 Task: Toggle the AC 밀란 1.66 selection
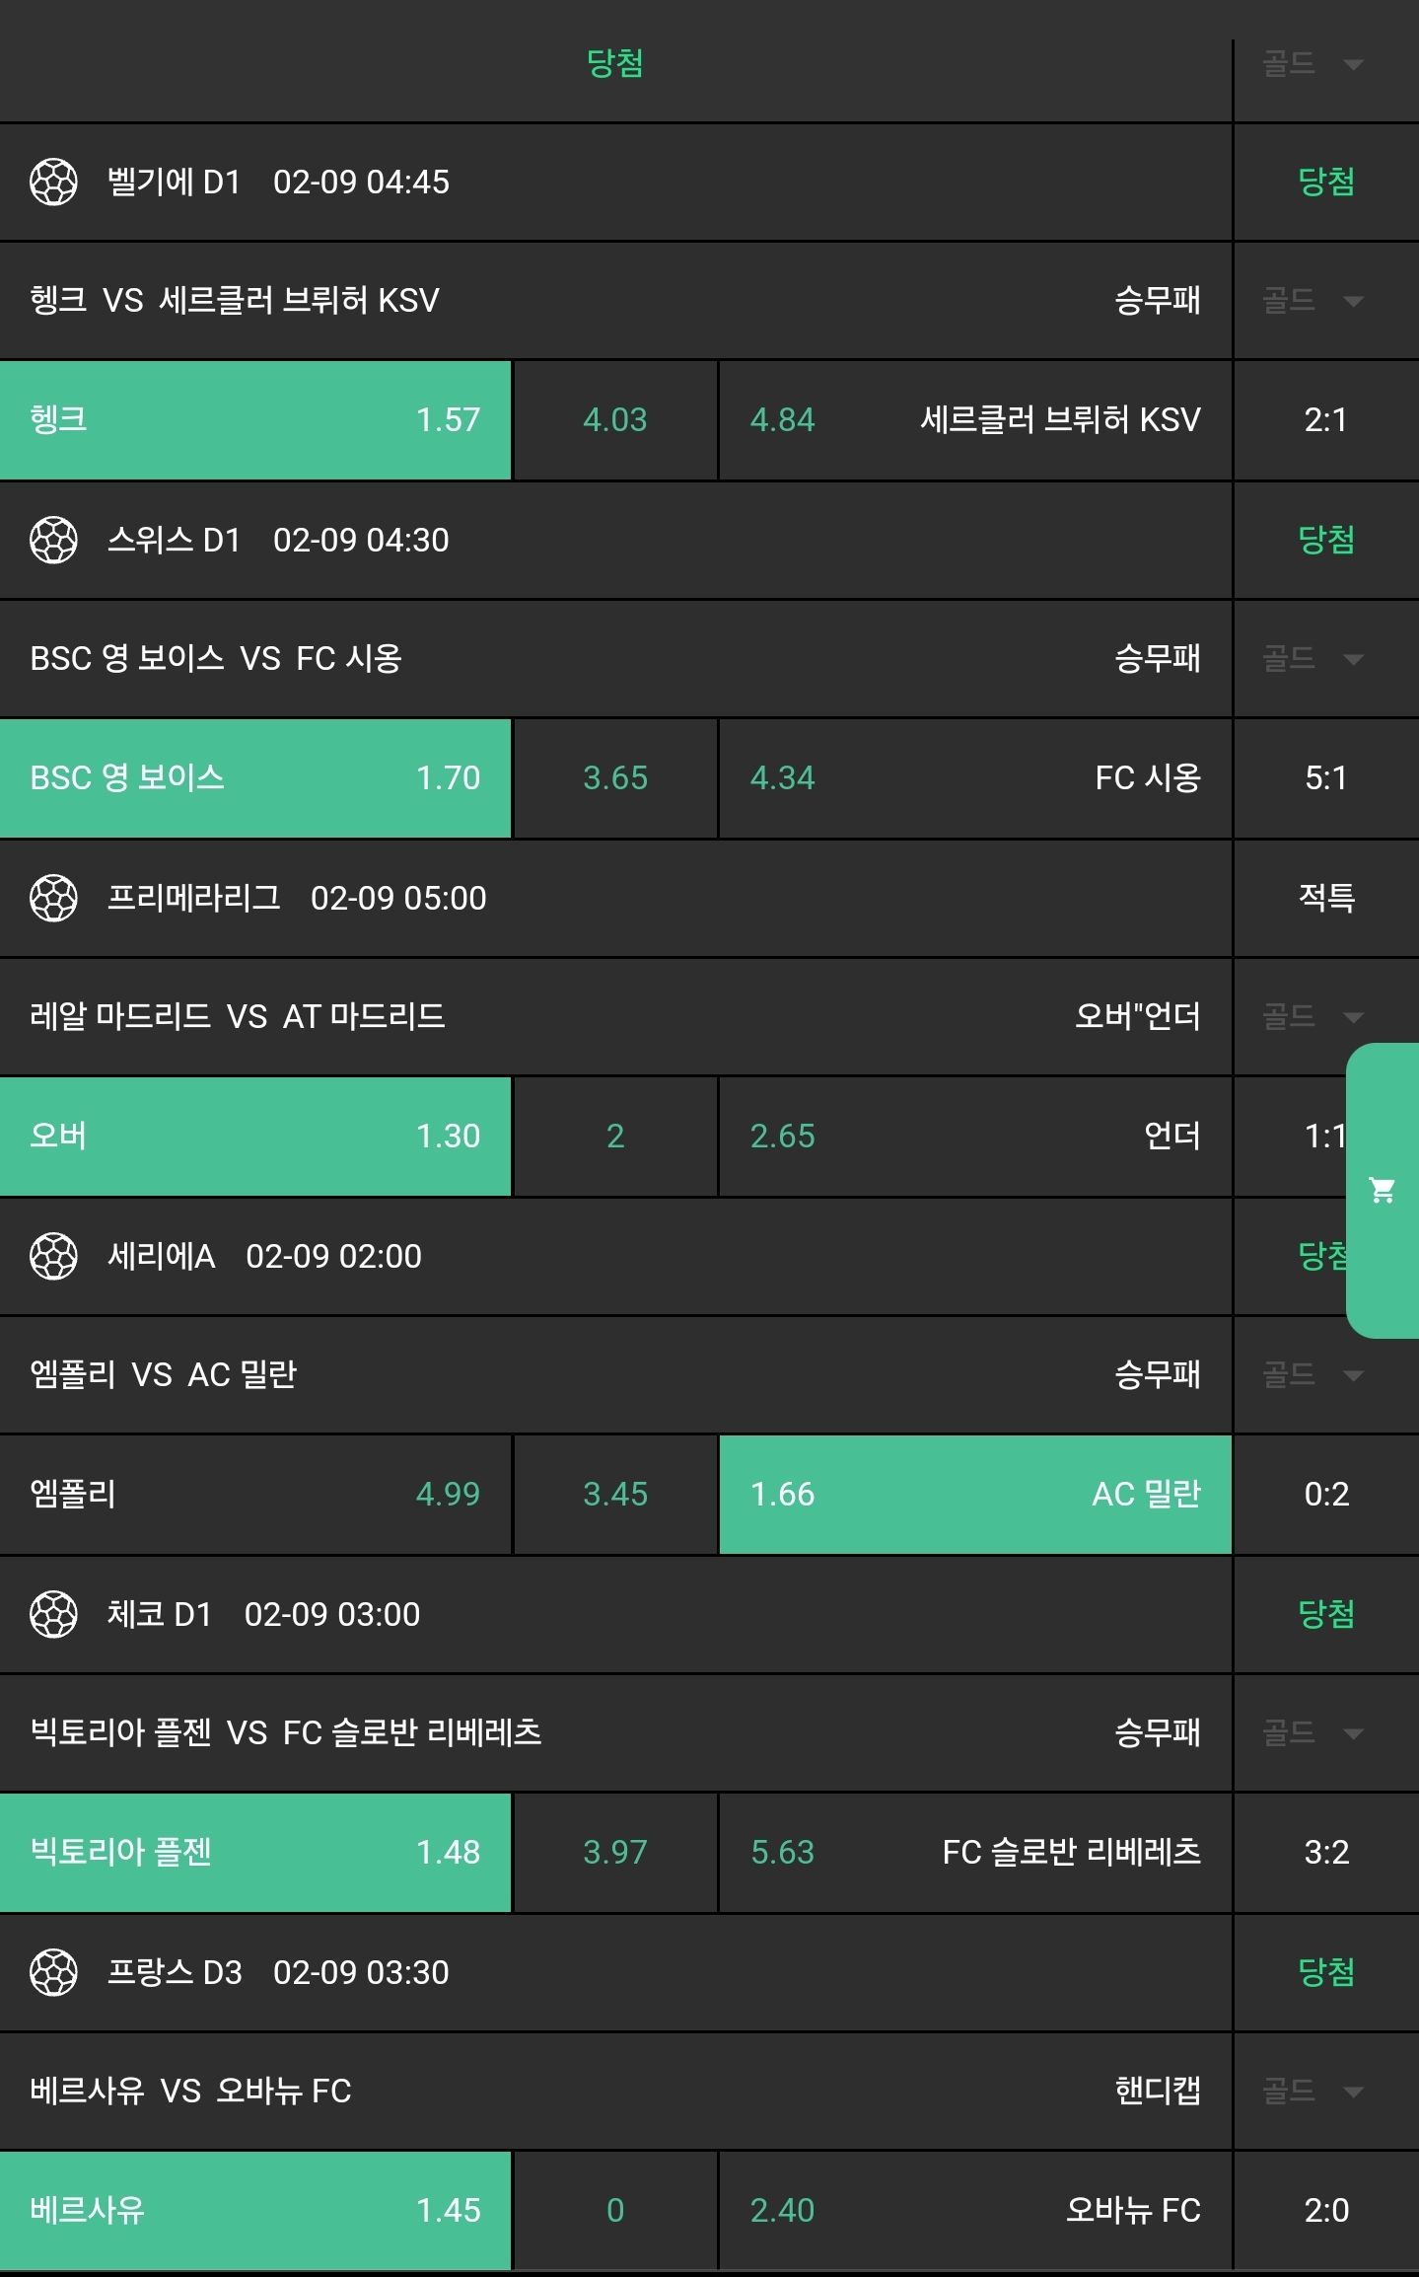975,1495
